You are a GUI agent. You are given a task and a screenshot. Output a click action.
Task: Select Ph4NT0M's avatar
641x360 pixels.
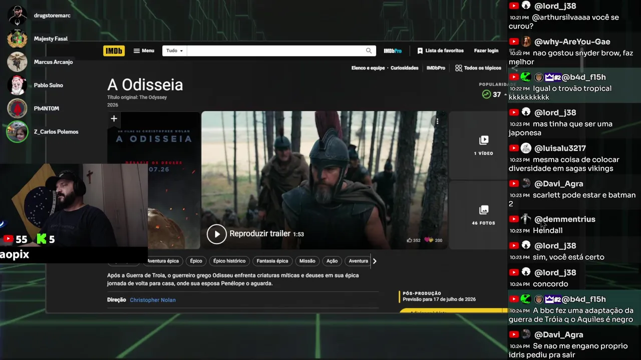(x=17, y=108)
